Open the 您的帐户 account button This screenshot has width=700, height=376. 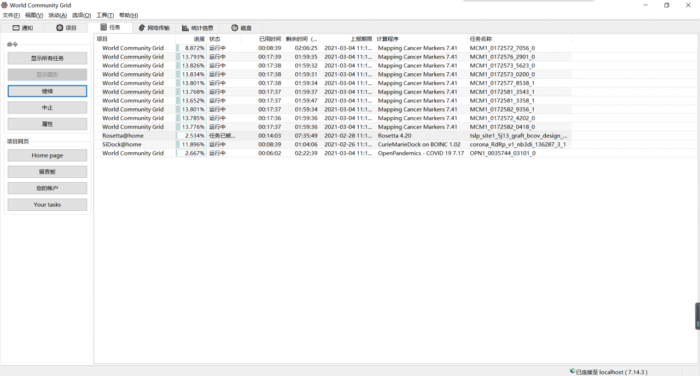[47, 188]
